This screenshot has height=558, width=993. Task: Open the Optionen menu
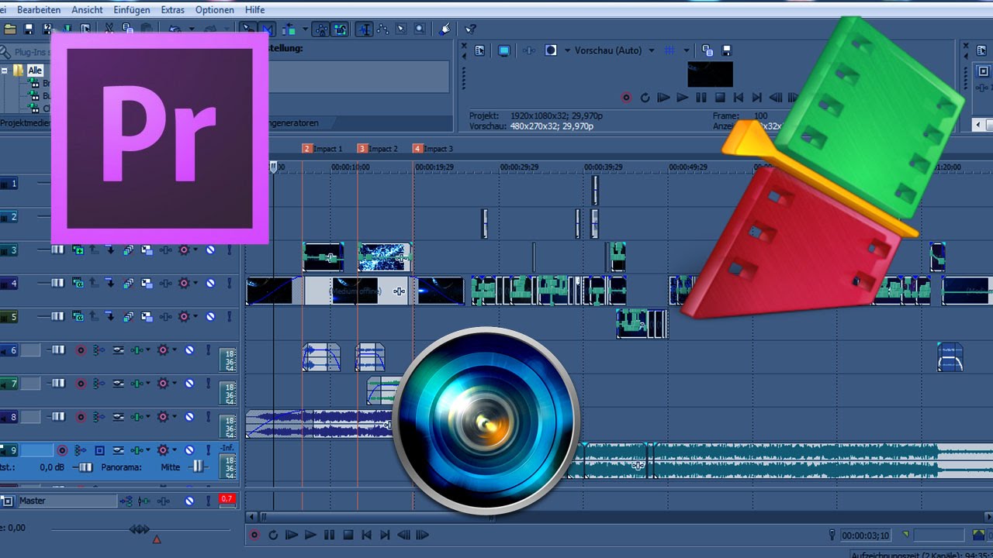[x=214, y=10]
